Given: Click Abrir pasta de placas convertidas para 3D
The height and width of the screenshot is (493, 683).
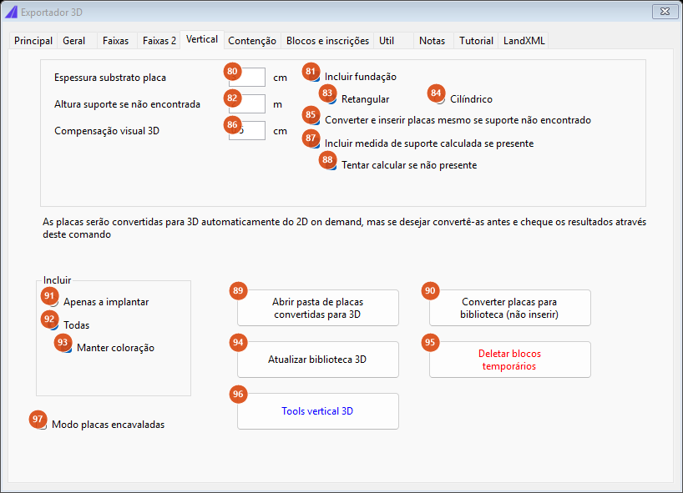Looking at the screenshot, I should coord(318,308).
